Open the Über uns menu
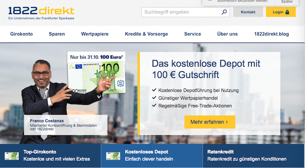305x168 pixels. tap(227, 34)
